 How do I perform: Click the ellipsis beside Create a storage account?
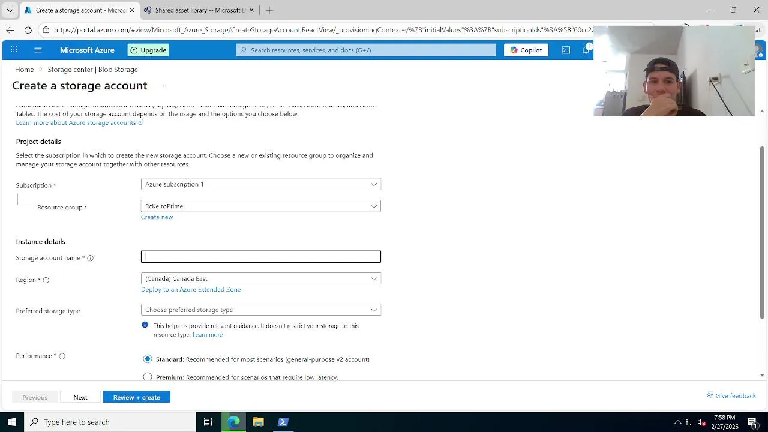163,86
